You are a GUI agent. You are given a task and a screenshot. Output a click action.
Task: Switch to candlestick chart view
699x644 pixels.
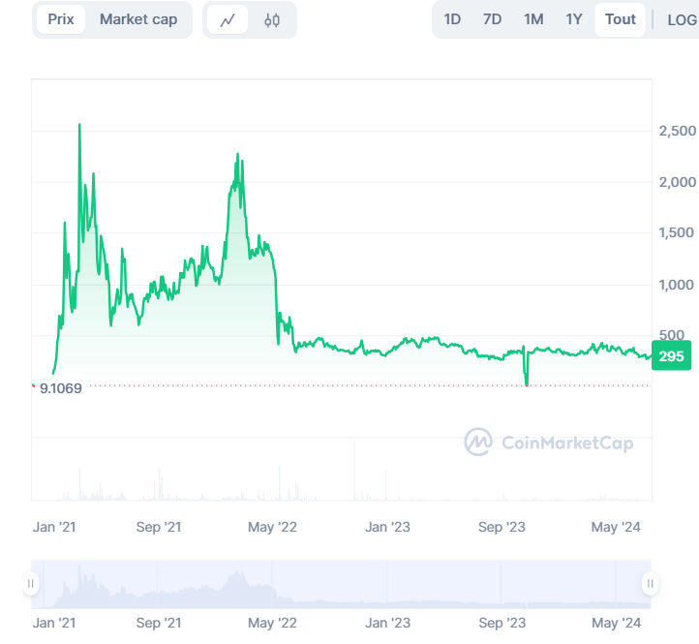272,19
